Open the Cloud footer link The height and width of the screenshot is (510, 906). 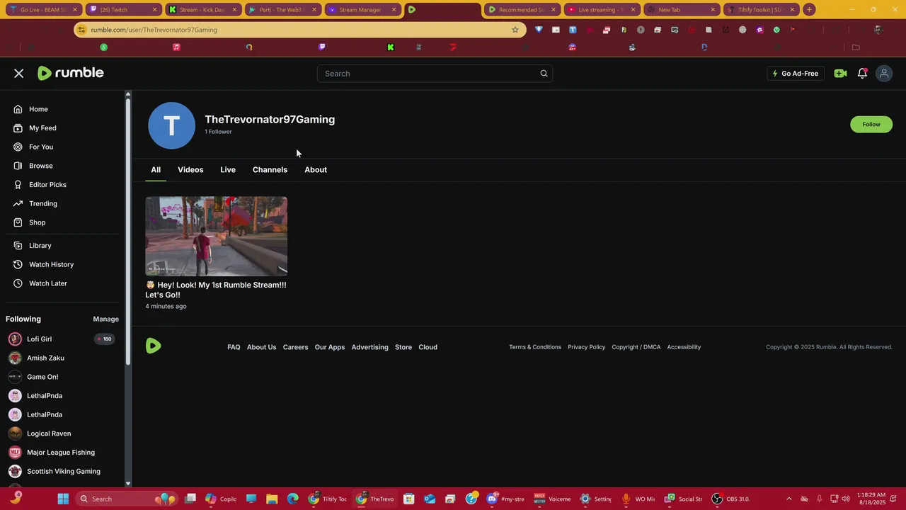428,347
